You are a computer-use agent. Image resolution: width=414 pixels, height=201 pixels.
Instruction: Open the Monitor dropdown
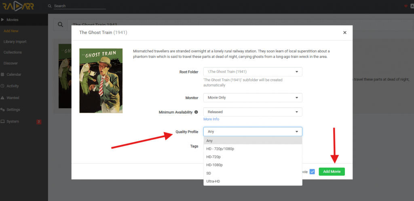[x=253, y=97]
